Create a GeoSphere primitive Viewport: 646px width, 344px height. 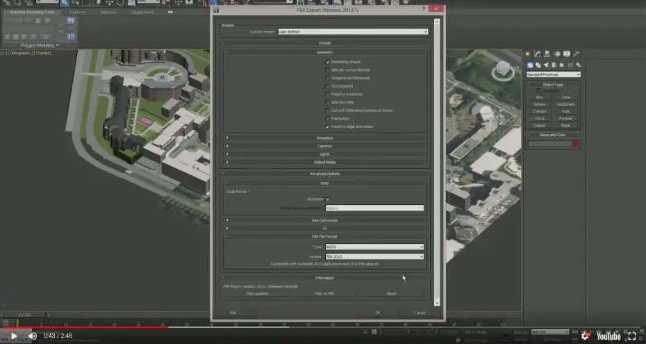[x=565, y=104]
